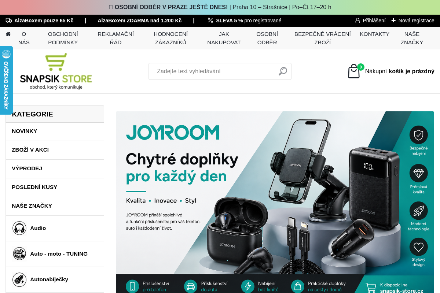
Task: Open HODNOCENÍ ZÁKAZNÍKŮ page
Action: pyautogui.click(x=170, y=38)
